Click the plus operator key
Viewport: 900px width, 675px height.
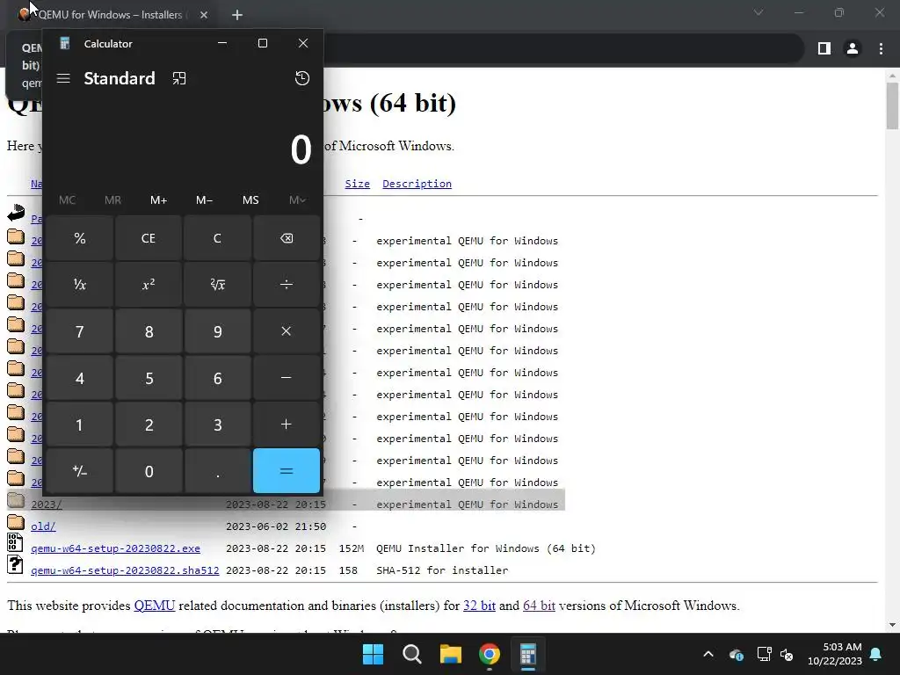pos(286,425)
